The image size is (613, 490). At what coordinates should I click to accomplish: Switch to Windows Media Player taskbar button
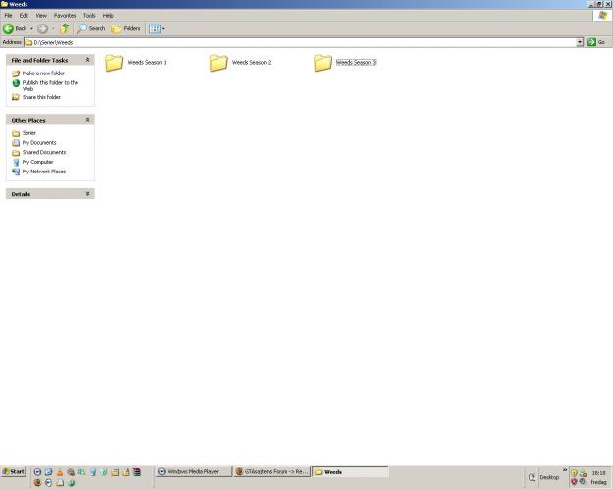point(194,471)
